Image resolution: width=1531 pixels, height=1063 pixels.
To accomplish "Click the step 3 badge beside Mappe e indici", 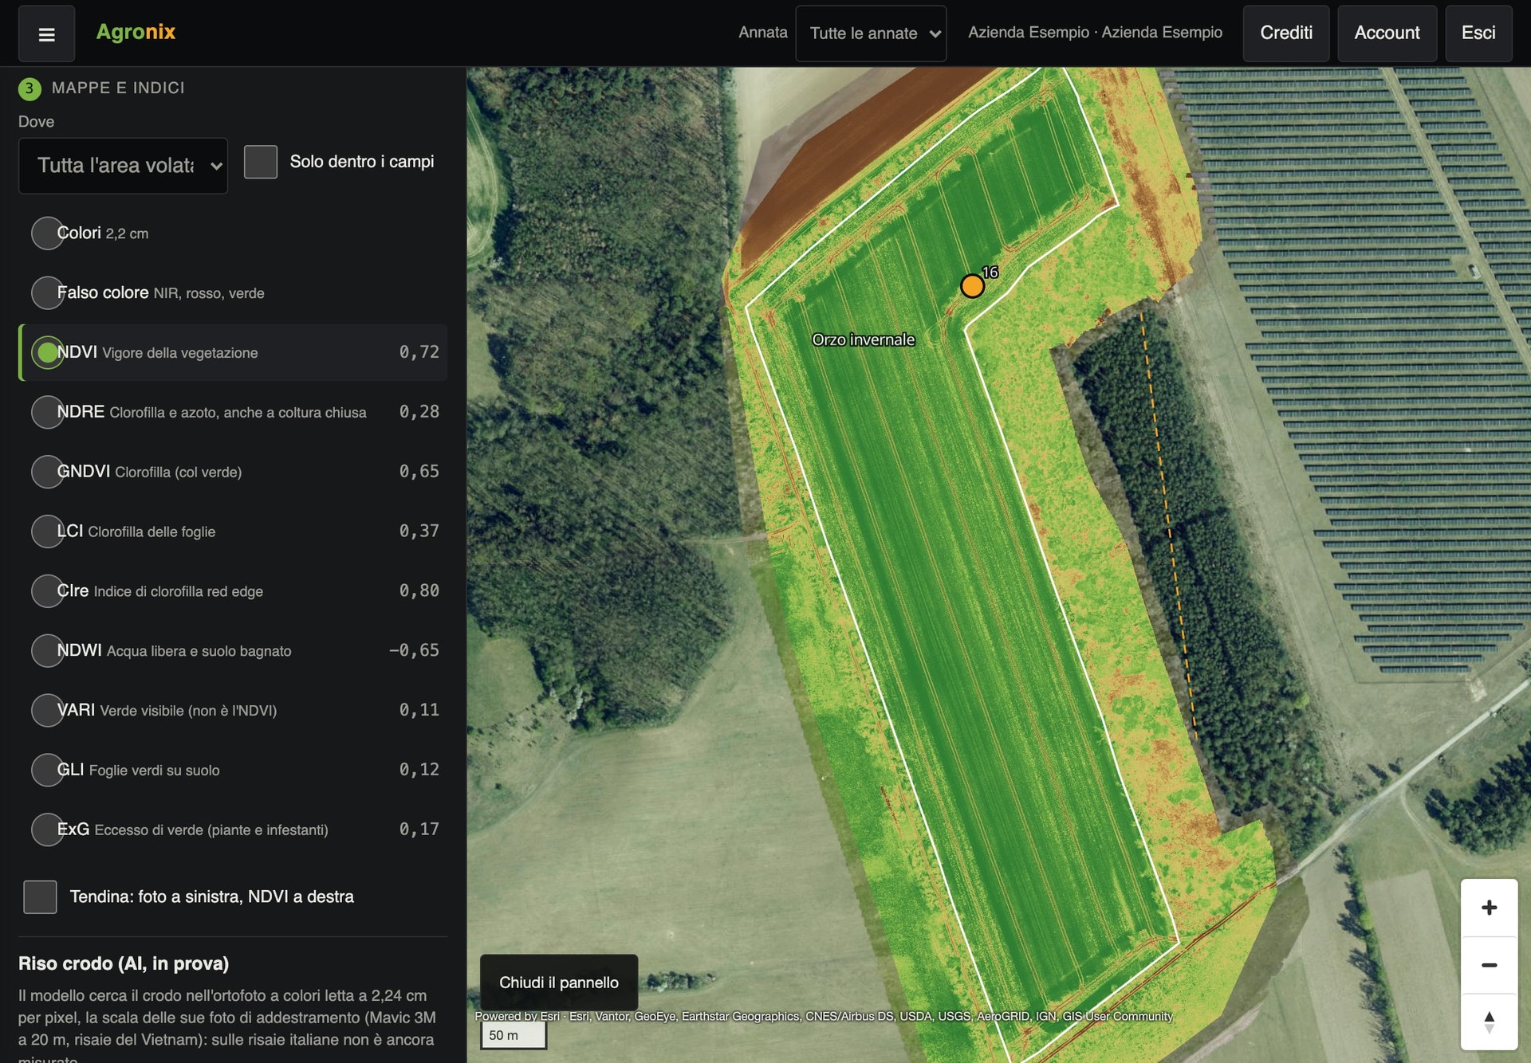I will point(30,88).
